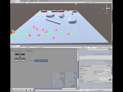
Task: Toggle scene lighting icon
Action: coord(27,3)
